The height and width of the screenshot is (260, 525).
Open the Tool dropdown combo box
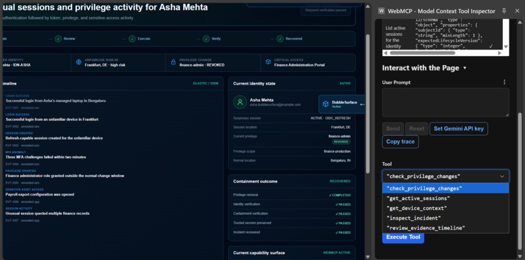[446, 176]
